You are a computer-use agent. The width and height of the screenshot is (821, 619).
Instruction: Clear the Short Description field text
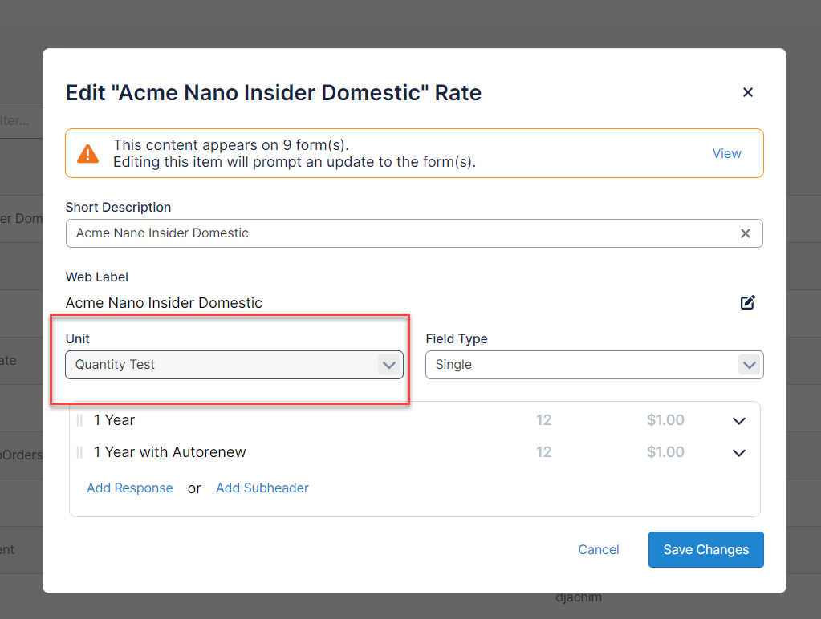pyautogui.click(x=745, y=233)
